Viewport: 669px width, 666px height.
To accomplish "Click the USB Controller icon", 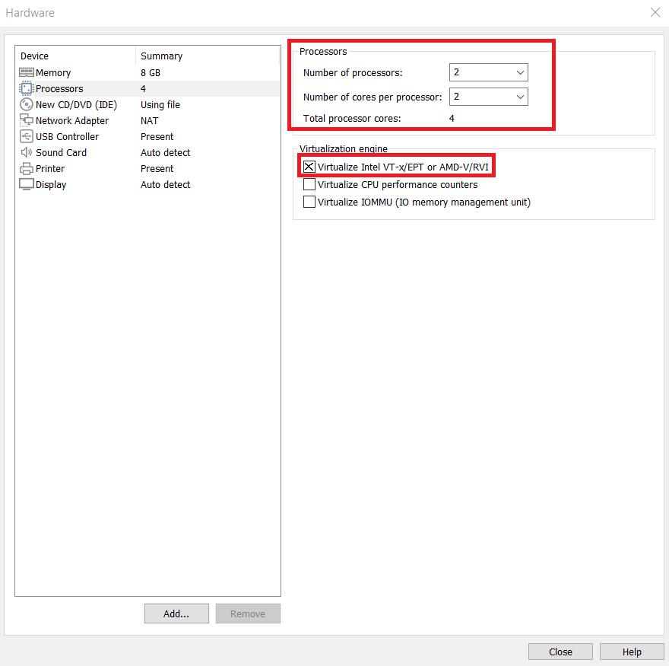I will click(27, 137).
